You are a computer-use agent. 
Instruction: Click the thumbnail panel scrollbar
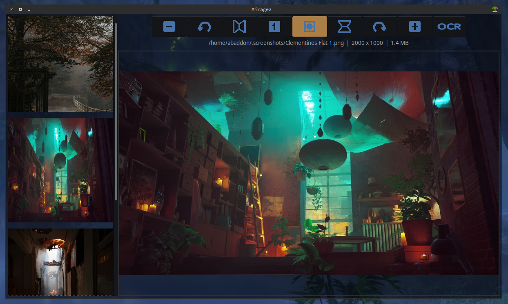[116, 111]
